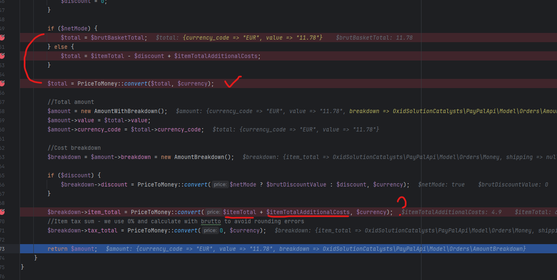
Task: Click breakpoint icon on $breakdown->item_total line
Action: [x=2, y=212]
